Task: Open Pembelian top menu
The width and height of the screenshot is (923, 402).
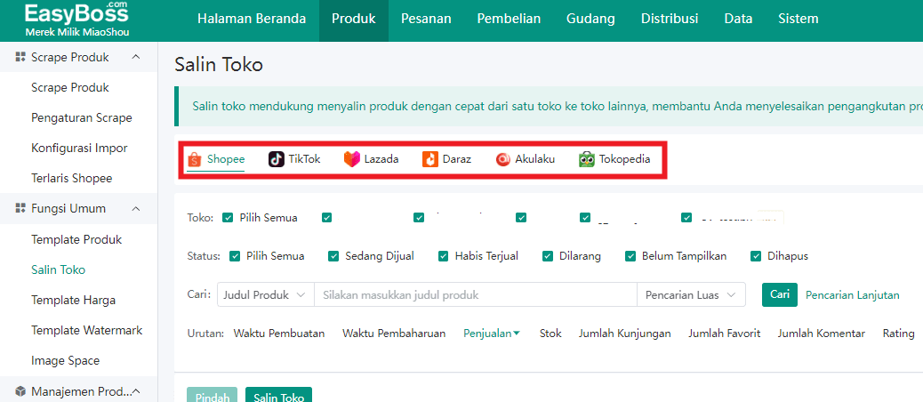Action: point(509,19)
